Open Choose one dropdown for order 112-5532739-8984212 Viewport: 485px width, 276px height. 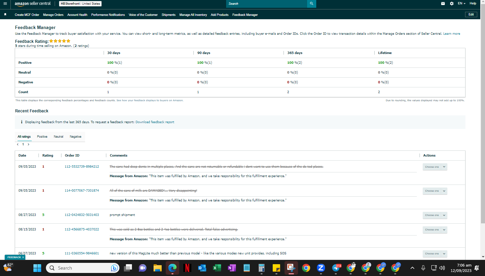(x=435, y=167)
